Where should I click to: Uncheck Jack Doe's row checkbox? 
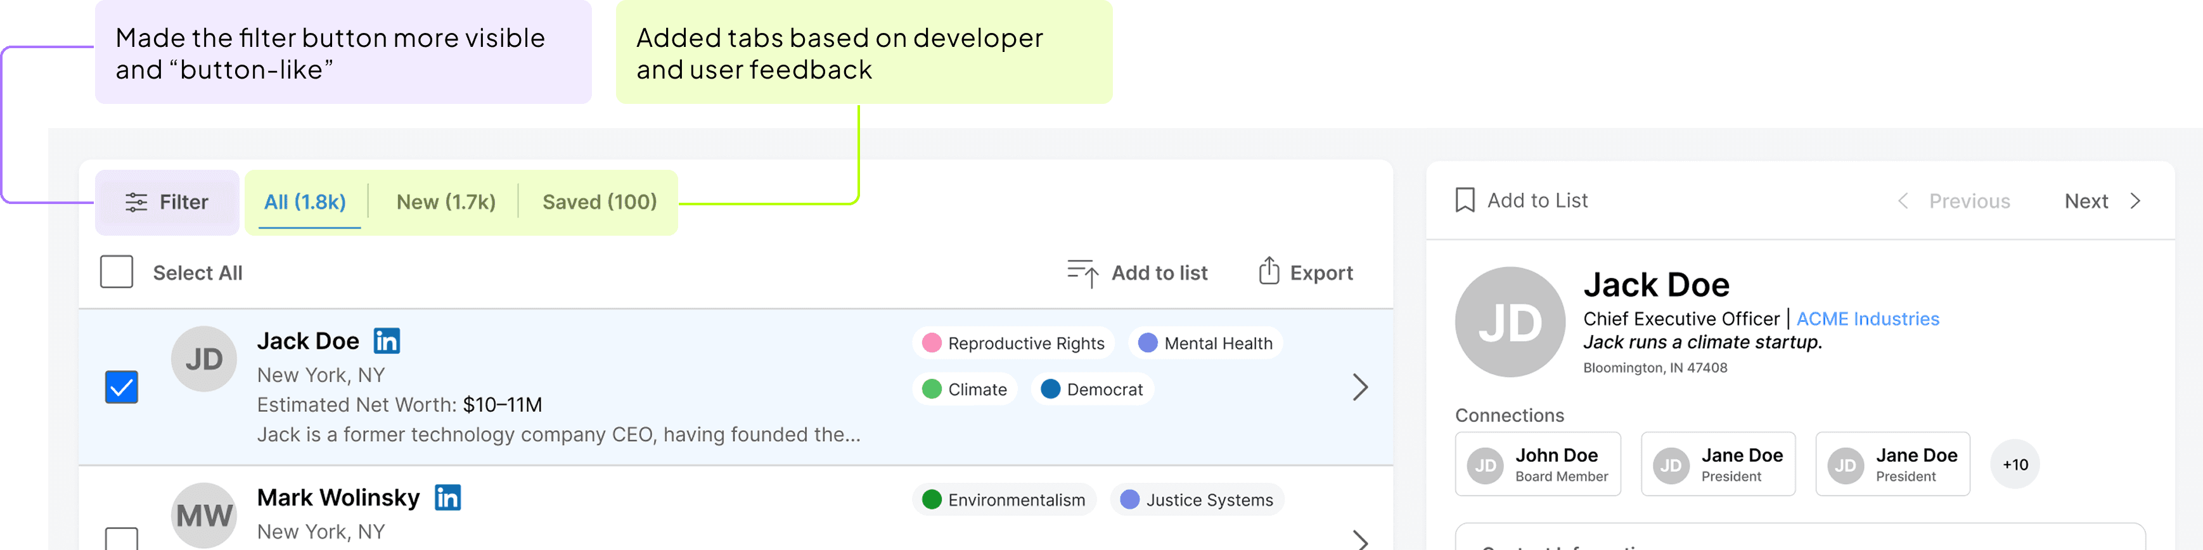click(122, 388)
